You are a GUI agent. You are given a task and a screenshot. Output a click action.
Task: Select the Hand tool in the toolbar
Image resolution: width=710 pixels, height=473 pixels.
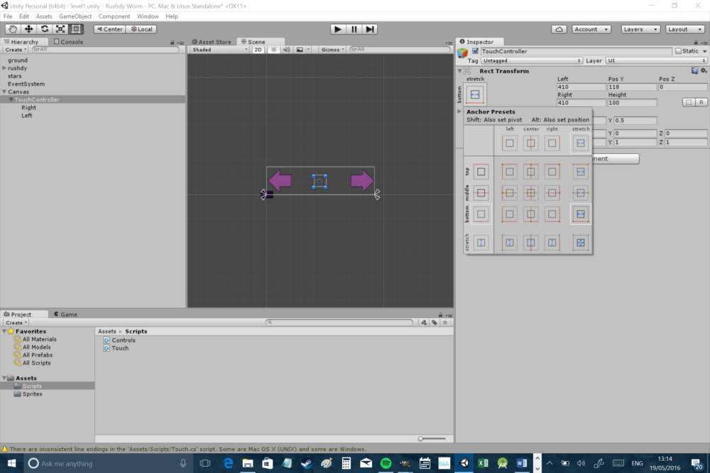click(x=12, y=29)
